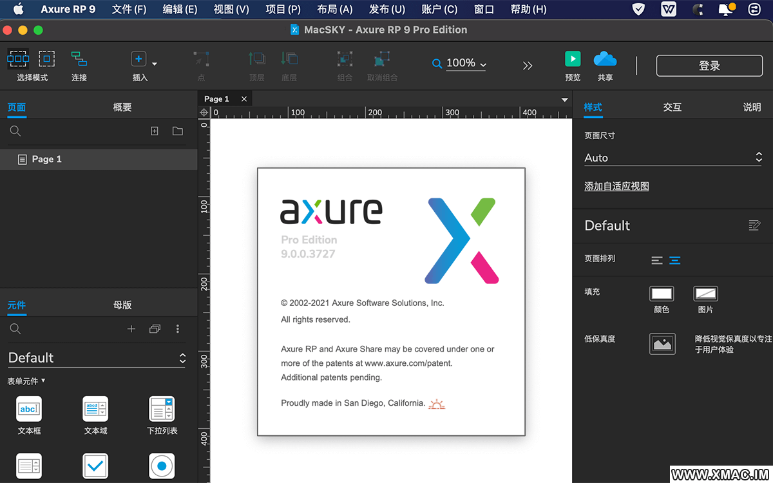Switch to the 说明 notes tab
Viewport: 773px width, 483px height.
752,108
